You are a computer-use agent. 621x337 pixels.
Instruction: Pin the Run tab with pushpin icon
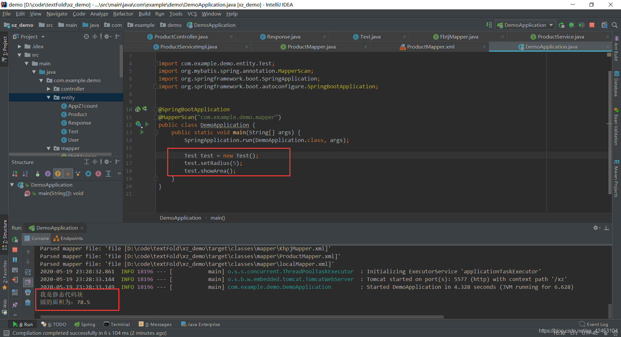(x=15, y=305)
